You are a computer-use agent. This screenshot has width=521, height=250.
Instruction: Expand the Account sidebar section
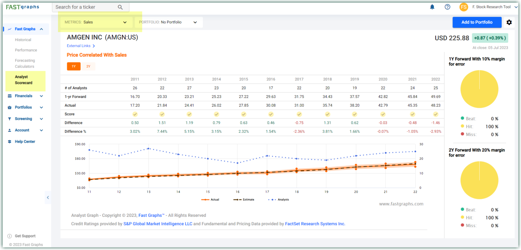point(41,130)
